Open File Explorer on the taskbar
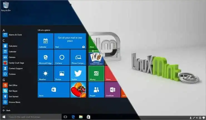This screenshot has height=120, width=206. click(81, 117)
